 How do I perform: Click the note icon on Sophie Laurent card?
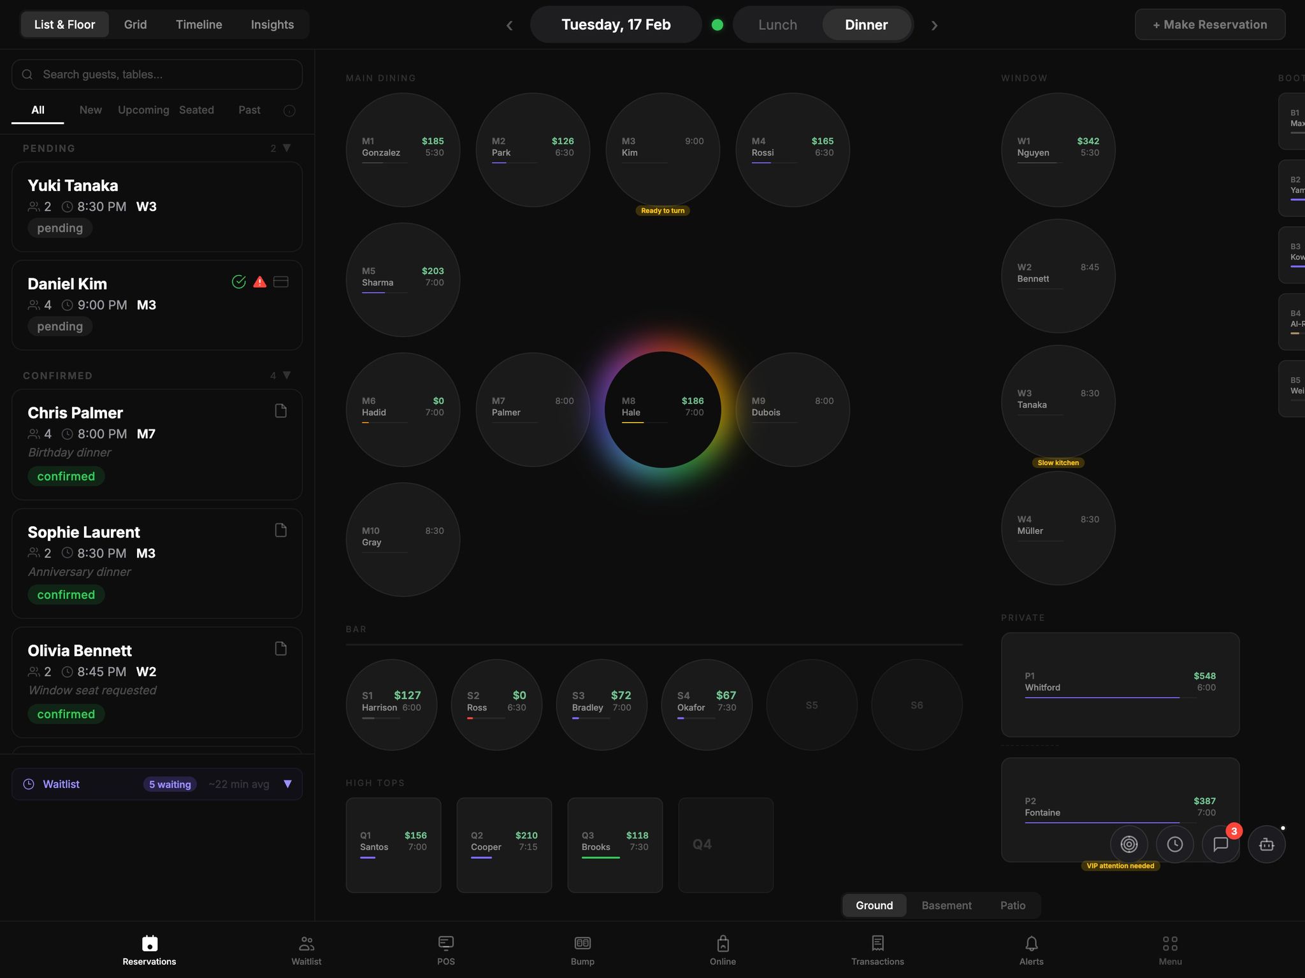click(280, 530)
